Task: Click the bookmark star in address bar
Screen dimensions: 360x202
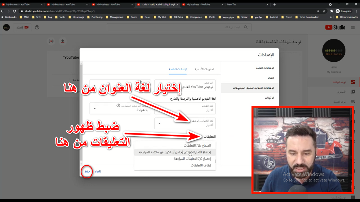Action: [324, 11]
